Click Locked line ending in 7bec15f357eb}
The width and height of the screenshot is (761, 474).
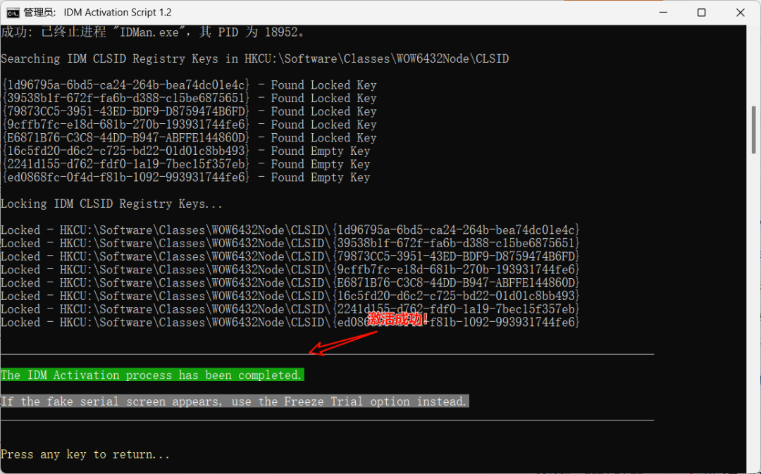290,309
